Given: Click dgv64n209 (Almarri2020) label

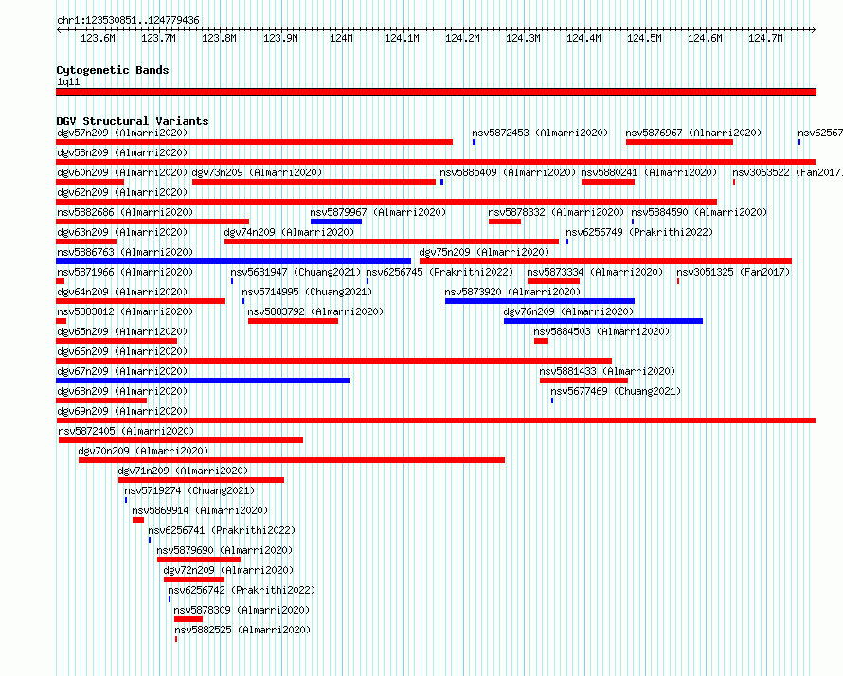Looking at the screenshot, I should coord(122,292).
